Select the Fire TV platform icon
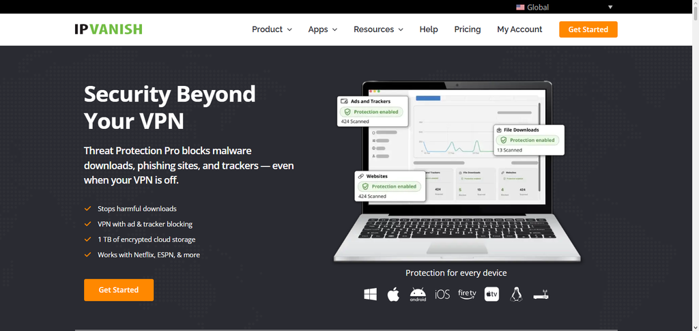The width and height of the screenshot is (699, 331). point(467,294)
